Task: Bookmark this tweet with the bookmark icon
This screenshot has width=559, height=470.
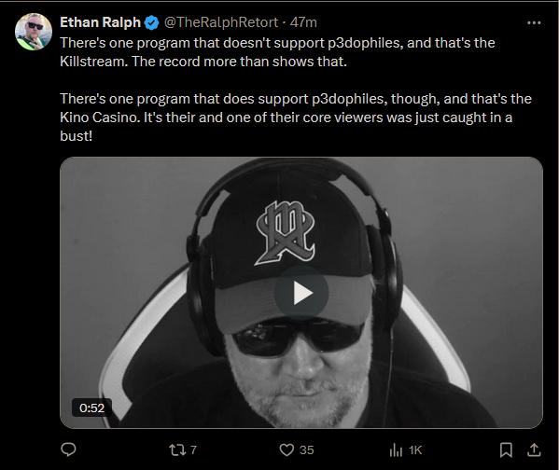Action: point(506,450)
